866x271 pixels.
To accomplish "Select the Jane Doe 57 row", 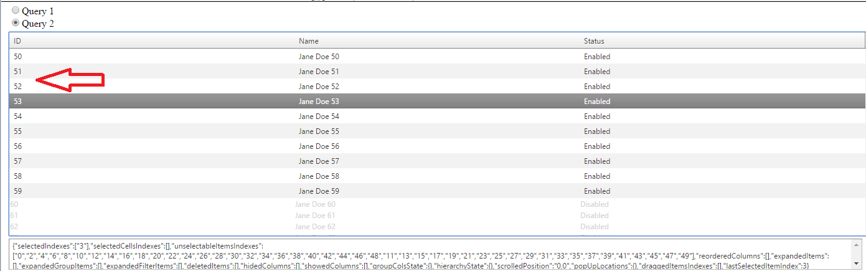I will point(319,161).
